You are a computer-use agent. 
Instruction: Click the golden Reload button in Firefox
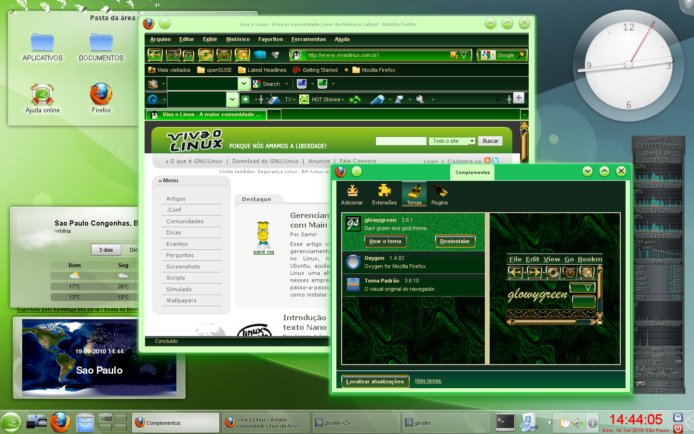point(205,55)
